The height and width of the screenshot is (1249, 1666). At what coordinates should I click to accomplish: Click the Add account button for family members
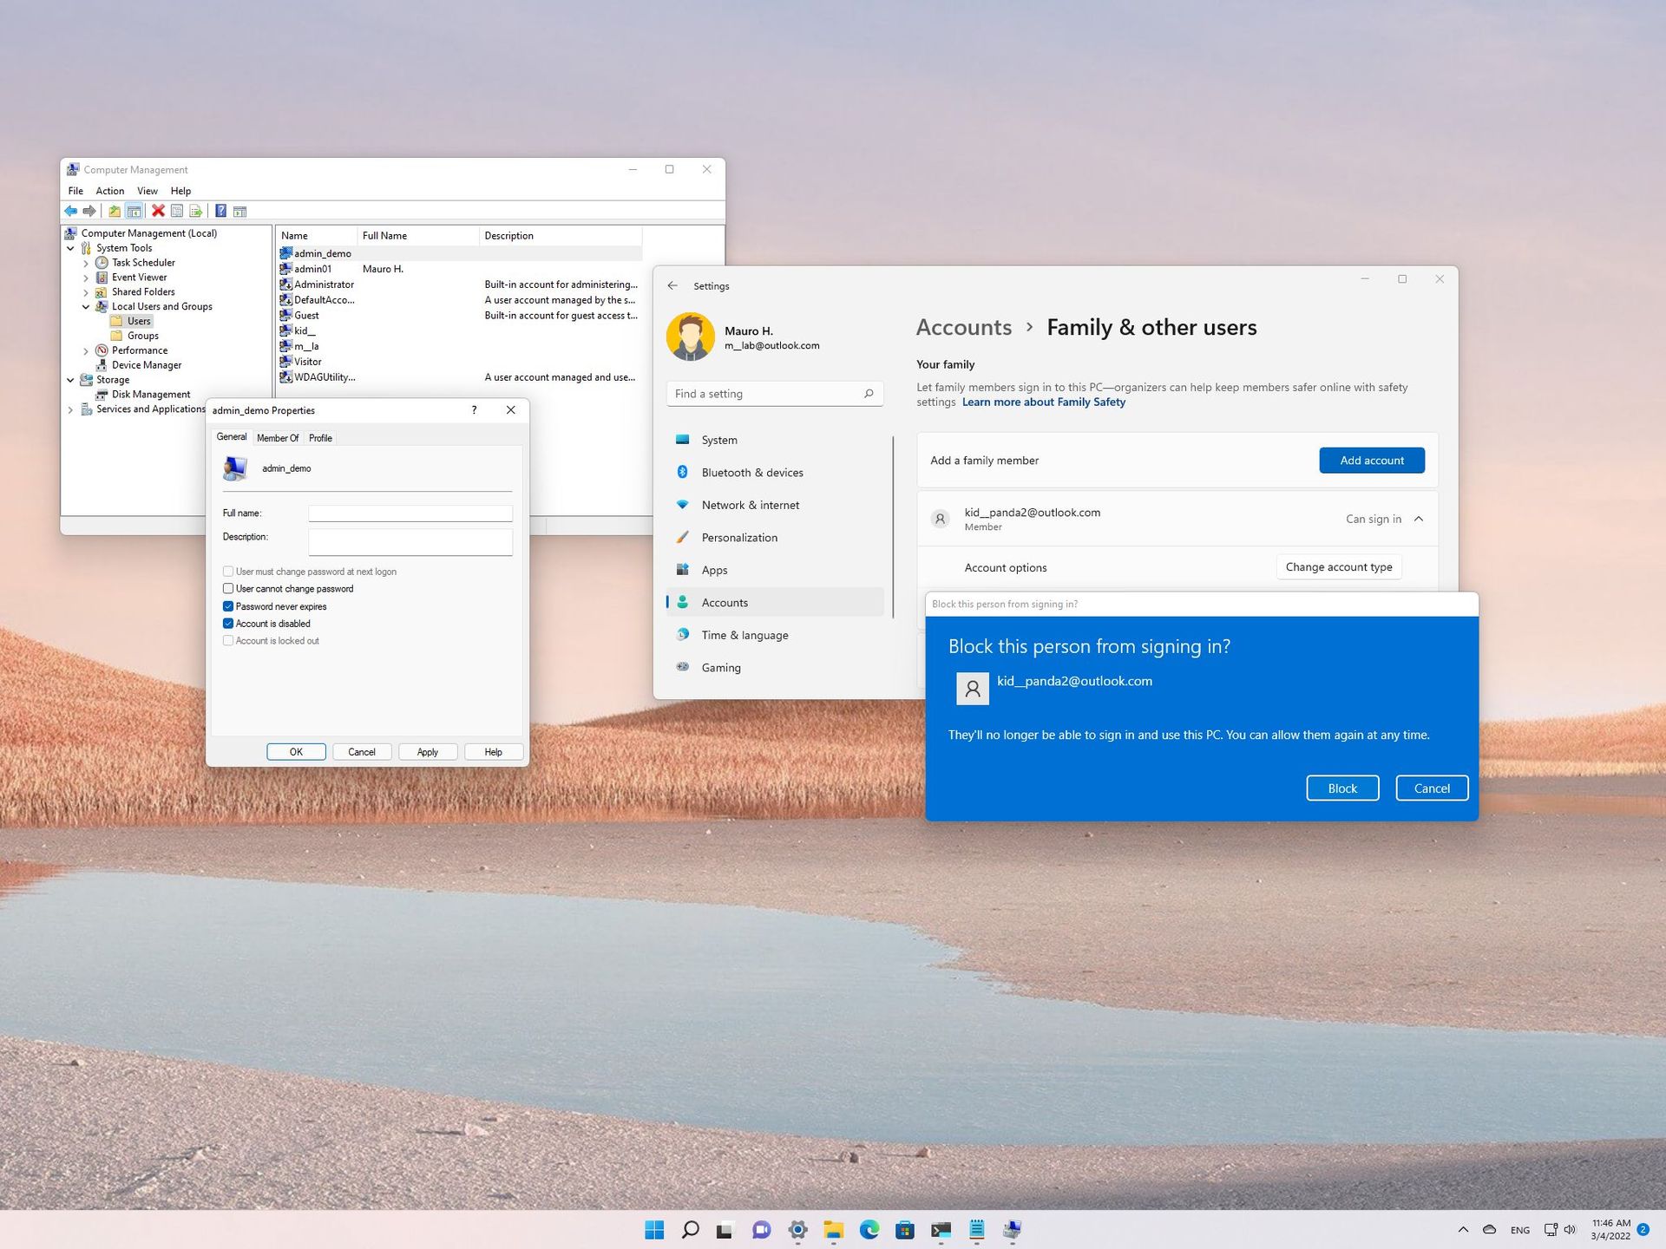1371,459
